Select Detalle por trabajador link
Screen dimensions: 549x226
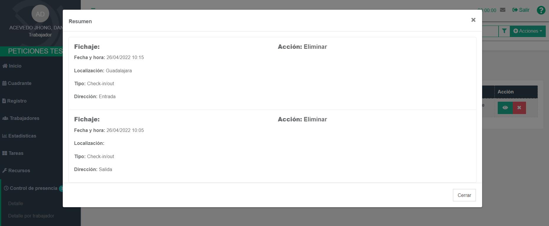point(31,216)
